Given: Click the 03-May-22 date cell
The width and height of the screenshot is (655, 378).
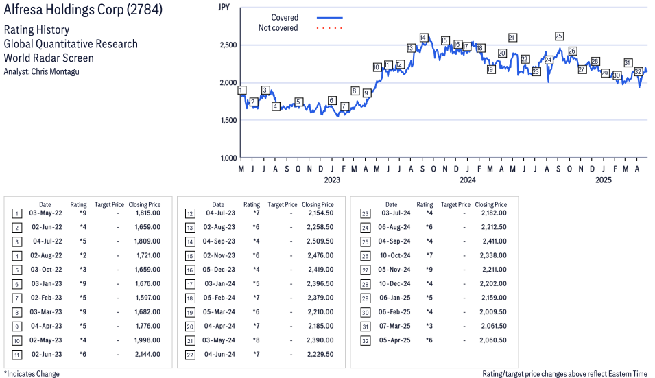Looking at the screenshot, I should click(x=45, y=213).
